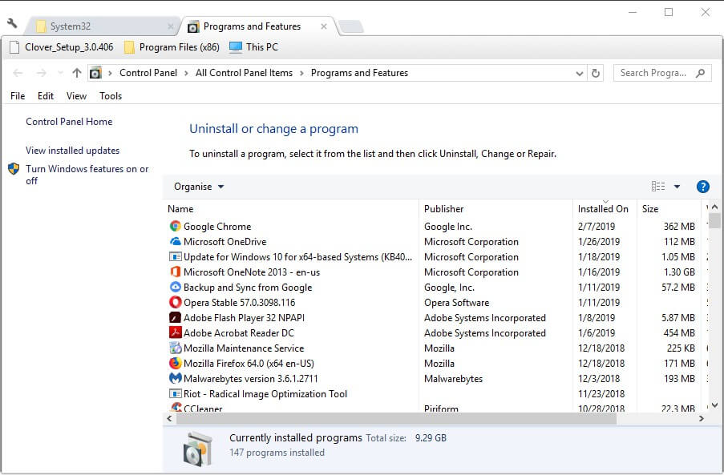
Task: Sort the list by Name column header
Action: click(x=291, y=208)
